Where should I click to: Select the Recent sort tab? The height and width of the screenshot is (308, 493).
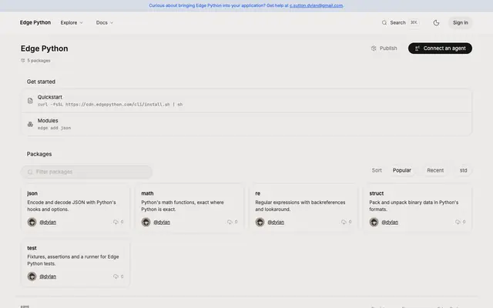(x=435, y=170)
